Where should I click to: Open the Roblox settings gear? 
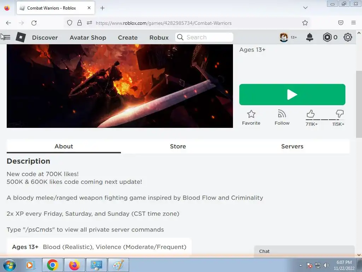click(348, 37)
